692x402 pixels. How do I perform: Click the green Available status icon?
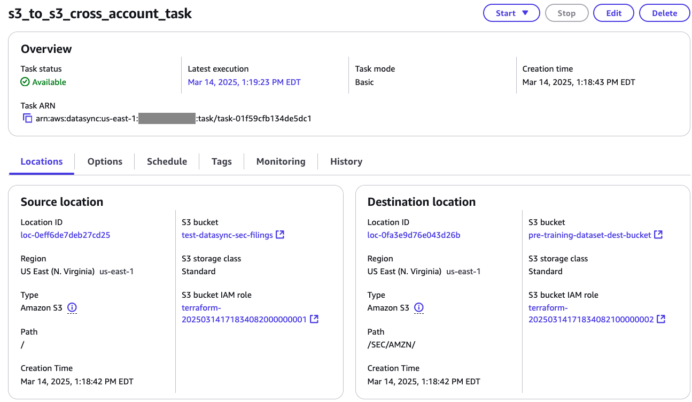pos(24,82)
